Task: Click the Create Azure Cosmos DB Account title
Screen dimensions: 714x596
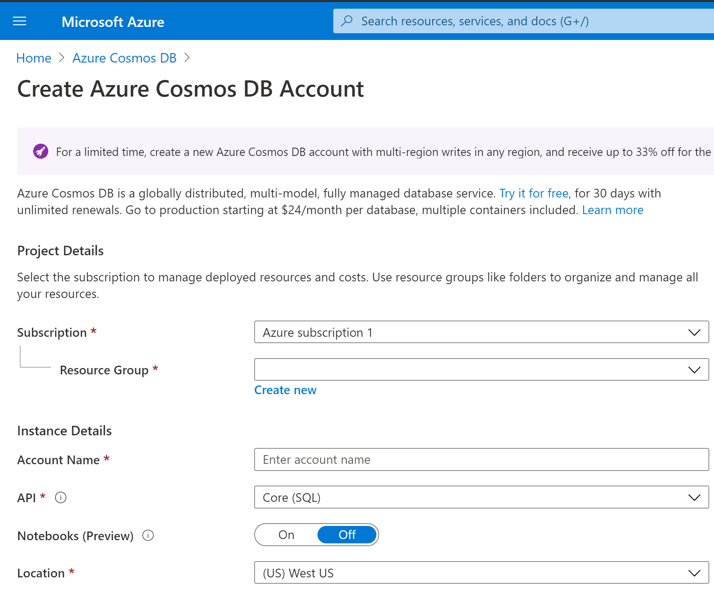Action: (x=191, y=89)
